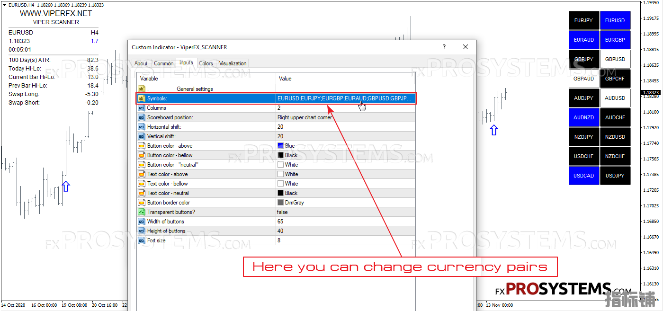Click the Vertical shift row icon

point(141,136)
